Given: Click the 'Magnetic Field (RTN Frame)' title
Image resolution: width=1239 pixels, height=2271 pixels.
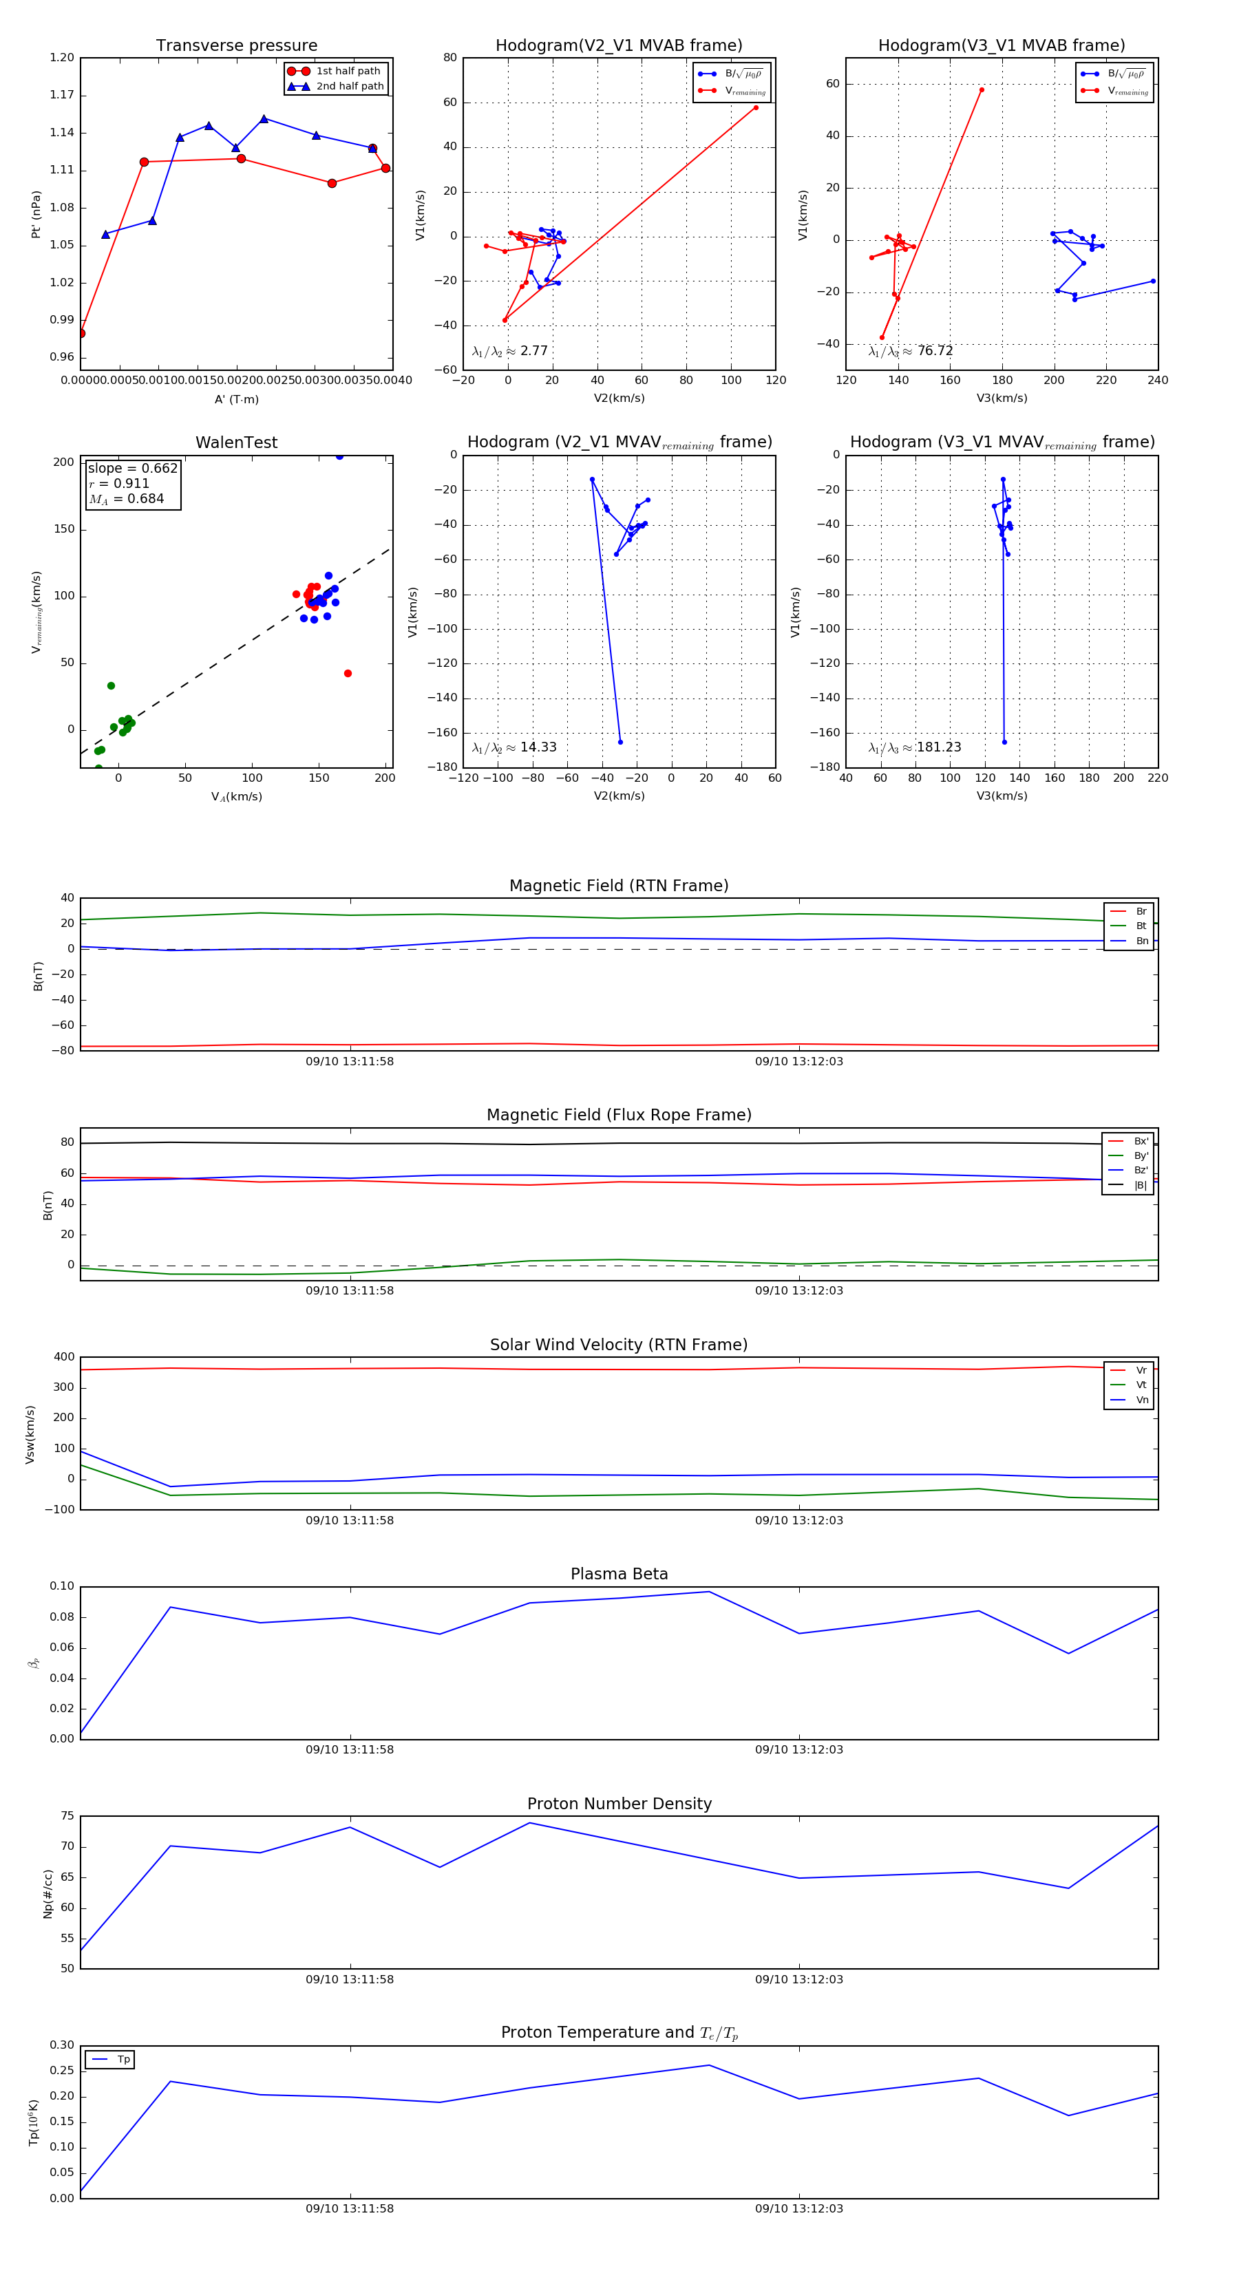Looking at the screenshot, I should pos(619,886).
